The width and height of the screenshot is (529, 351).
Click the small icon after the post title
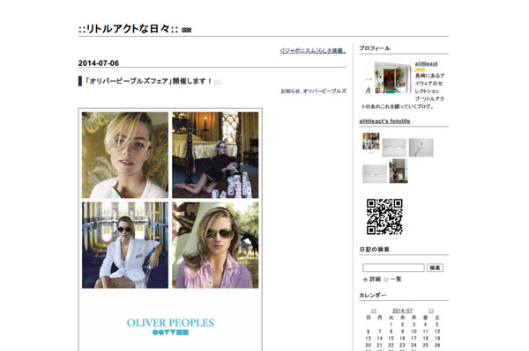tap(218, 82)
